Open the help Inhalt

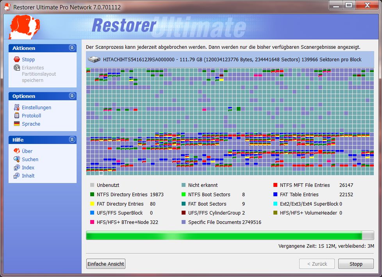pyautogui.click(x=28, y=176)
